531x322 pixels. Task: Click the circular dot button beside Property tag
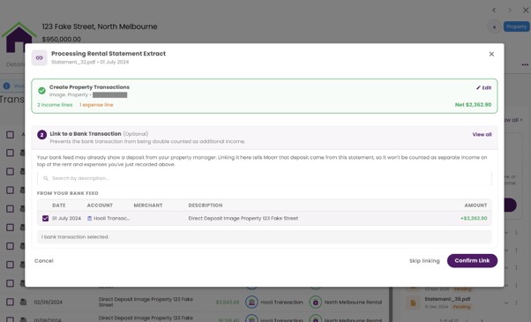pos(494,26)
